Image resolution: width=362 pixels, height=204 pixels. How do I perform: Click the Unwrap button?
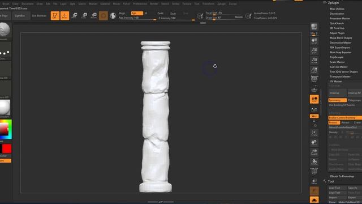pyautogui.click(x=337, y=93)
